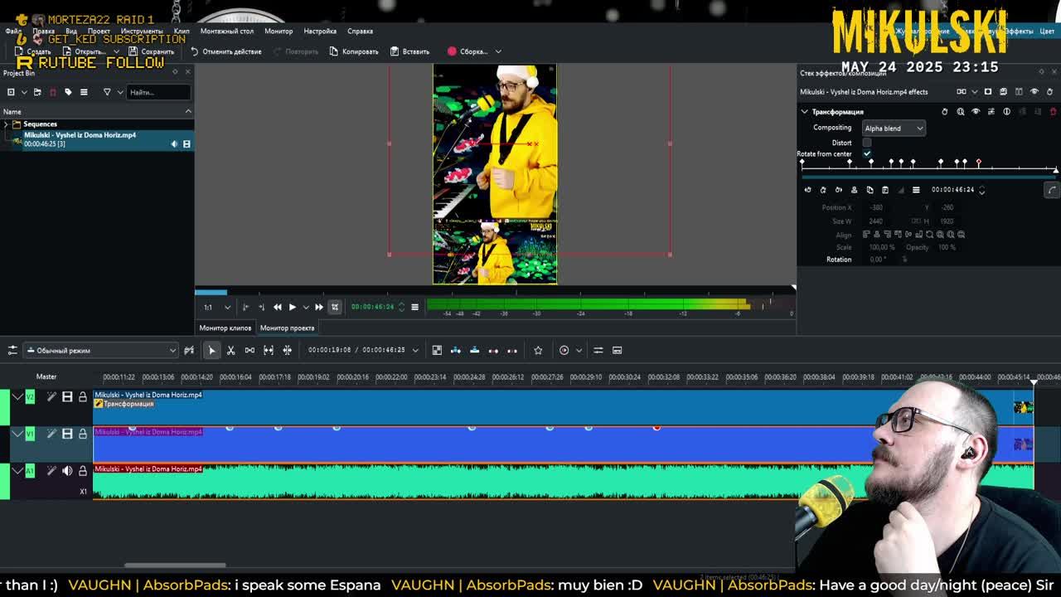Collapse track V1 chevron
Image resolution: width=1061 pixels, height=597 pixels.
pos(17,434)
